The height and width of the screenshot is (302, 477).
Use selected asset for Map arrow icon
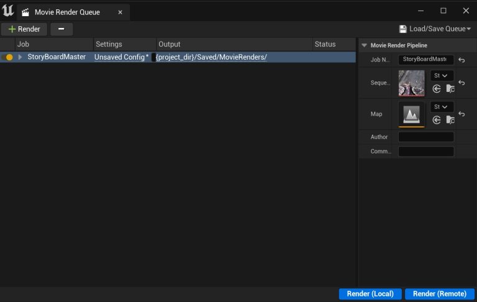(x=437, y=120)
